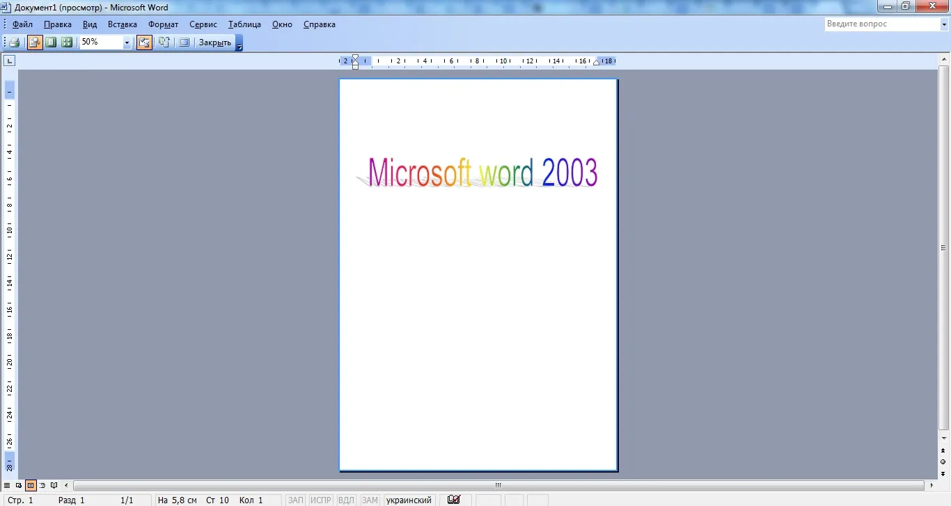Click the right indent marker on ruler
Image resolution: width=951 pixels, height=506 pixels.
(597, 63)
